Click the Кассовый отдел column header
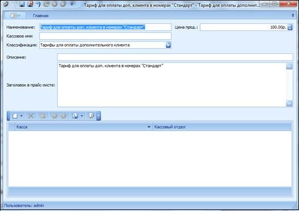Screen dimensions: 299x211 click(x=222, y=127)
